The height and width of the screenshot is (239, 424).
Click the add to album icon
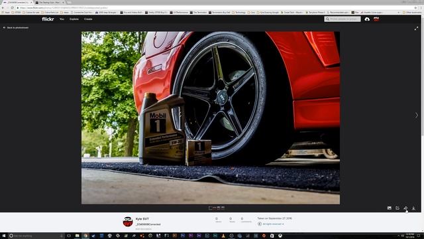click(x=390, y=208)
